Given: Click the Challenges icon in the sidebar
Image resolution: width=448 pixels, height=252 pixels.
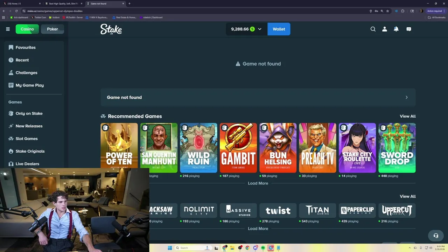Looking at the screenshot, I should (x=11, y=72).
